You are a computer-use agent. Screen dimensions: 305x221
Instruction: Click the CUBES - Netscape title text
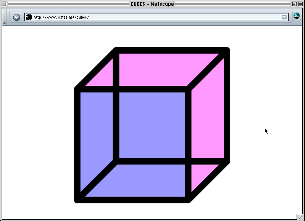click(152, 4)
